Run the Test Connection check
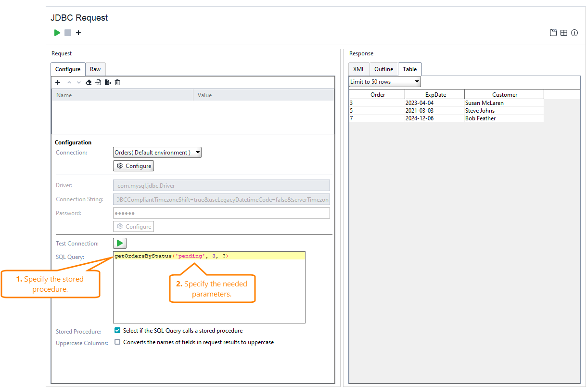The width and height of the screenshot is (586, 387). [119, 243]
